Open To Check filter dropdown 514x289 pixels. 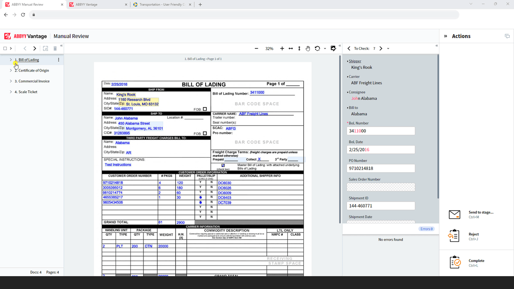point(388,48)
